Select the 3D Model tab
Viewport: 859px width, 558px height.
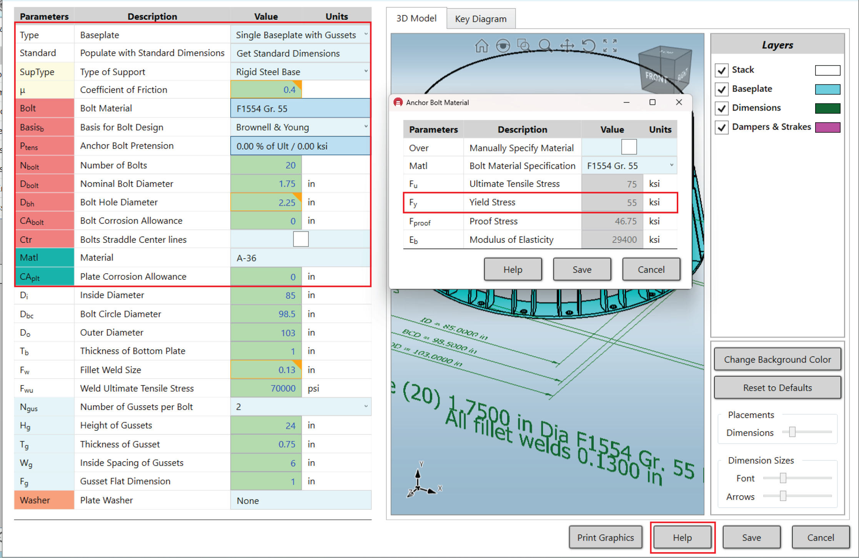416,18
